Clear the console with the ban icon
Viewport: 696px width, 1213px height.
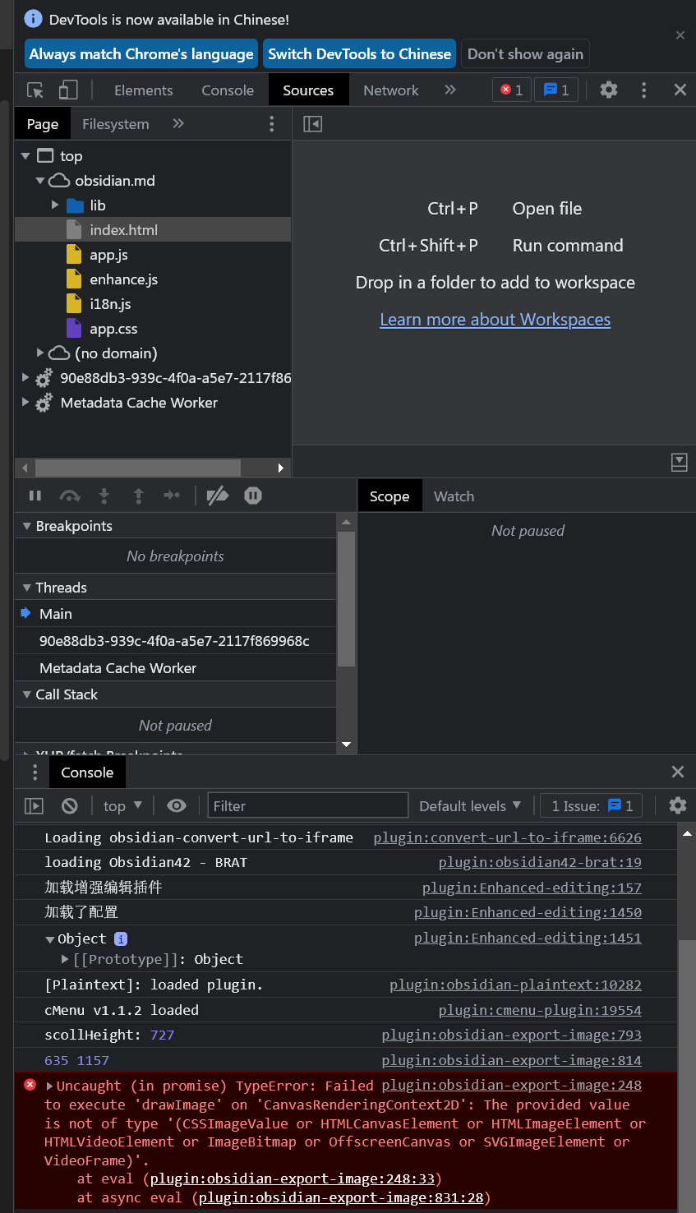(70, 805)
